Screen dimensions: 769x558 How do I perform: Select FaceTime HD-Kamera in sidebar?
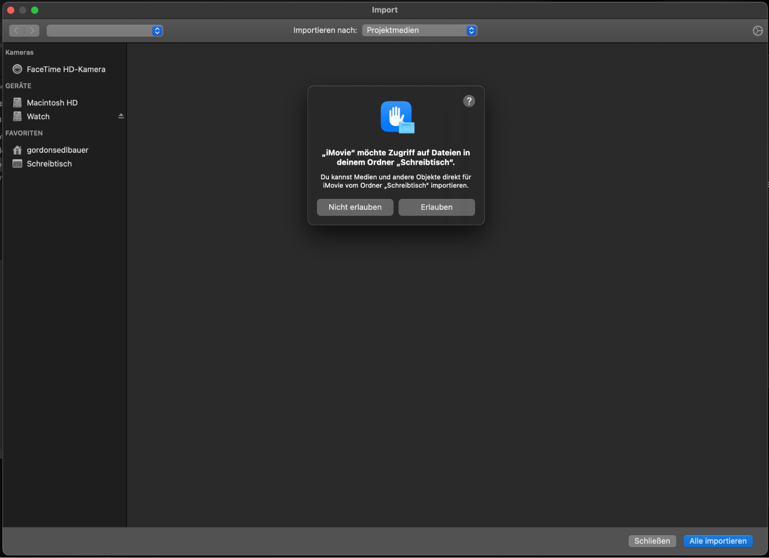click(x=65, y=69)
